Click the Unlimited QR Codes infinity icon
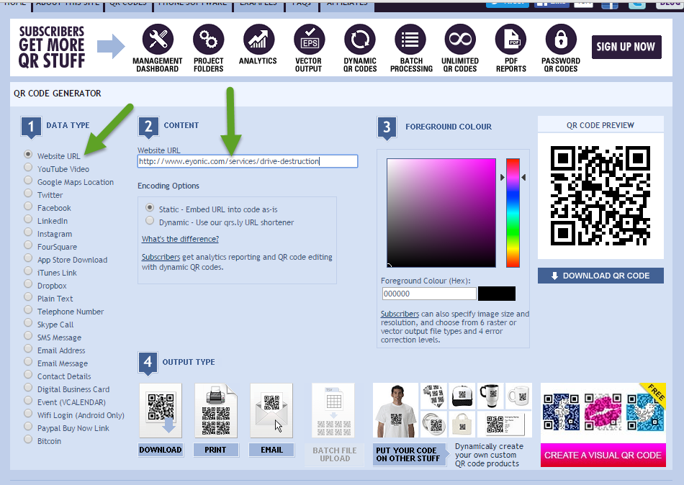This screenshot has height=485, width=684. (x=460, y=40)
